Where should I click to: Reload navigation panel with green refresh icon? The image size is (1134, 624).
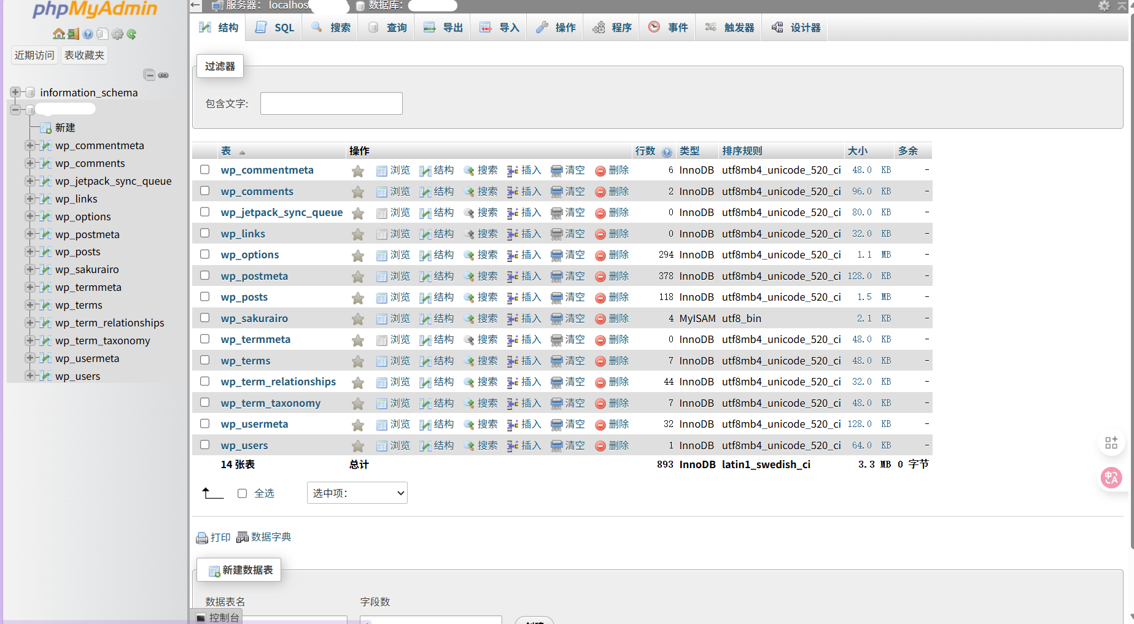(131, 34)
